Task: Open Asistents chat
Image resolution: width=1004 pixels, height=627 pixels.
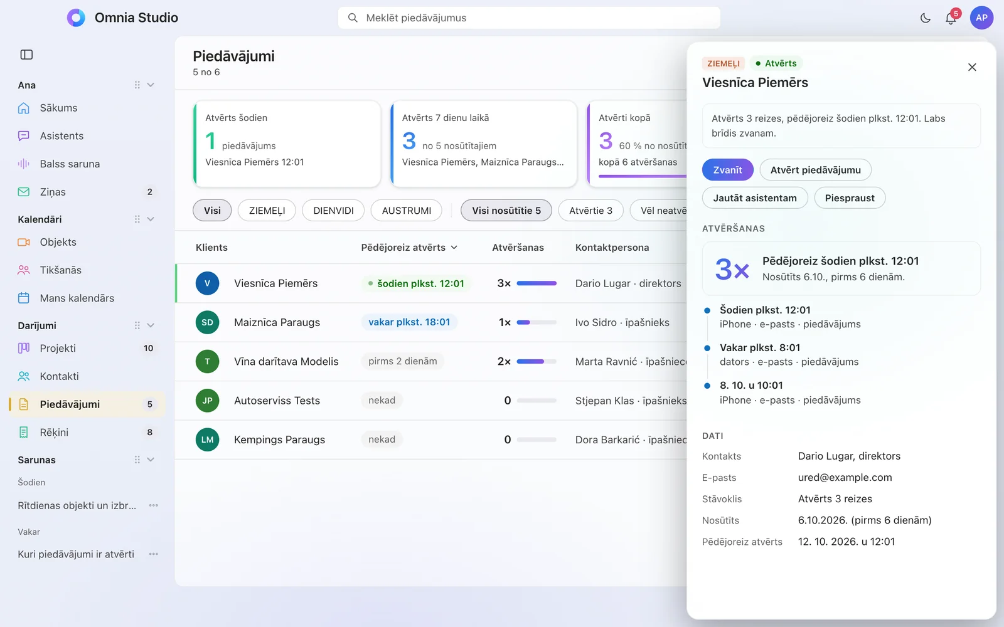Action: point(87,136)
